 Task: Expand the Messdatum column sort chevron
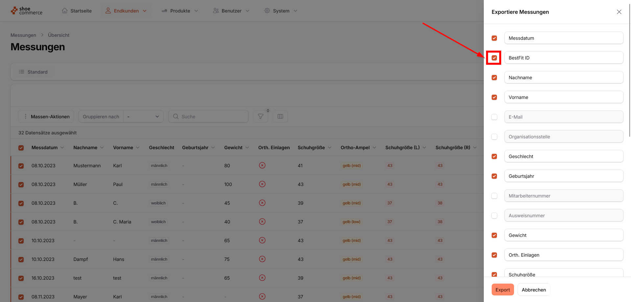(62, 148)
